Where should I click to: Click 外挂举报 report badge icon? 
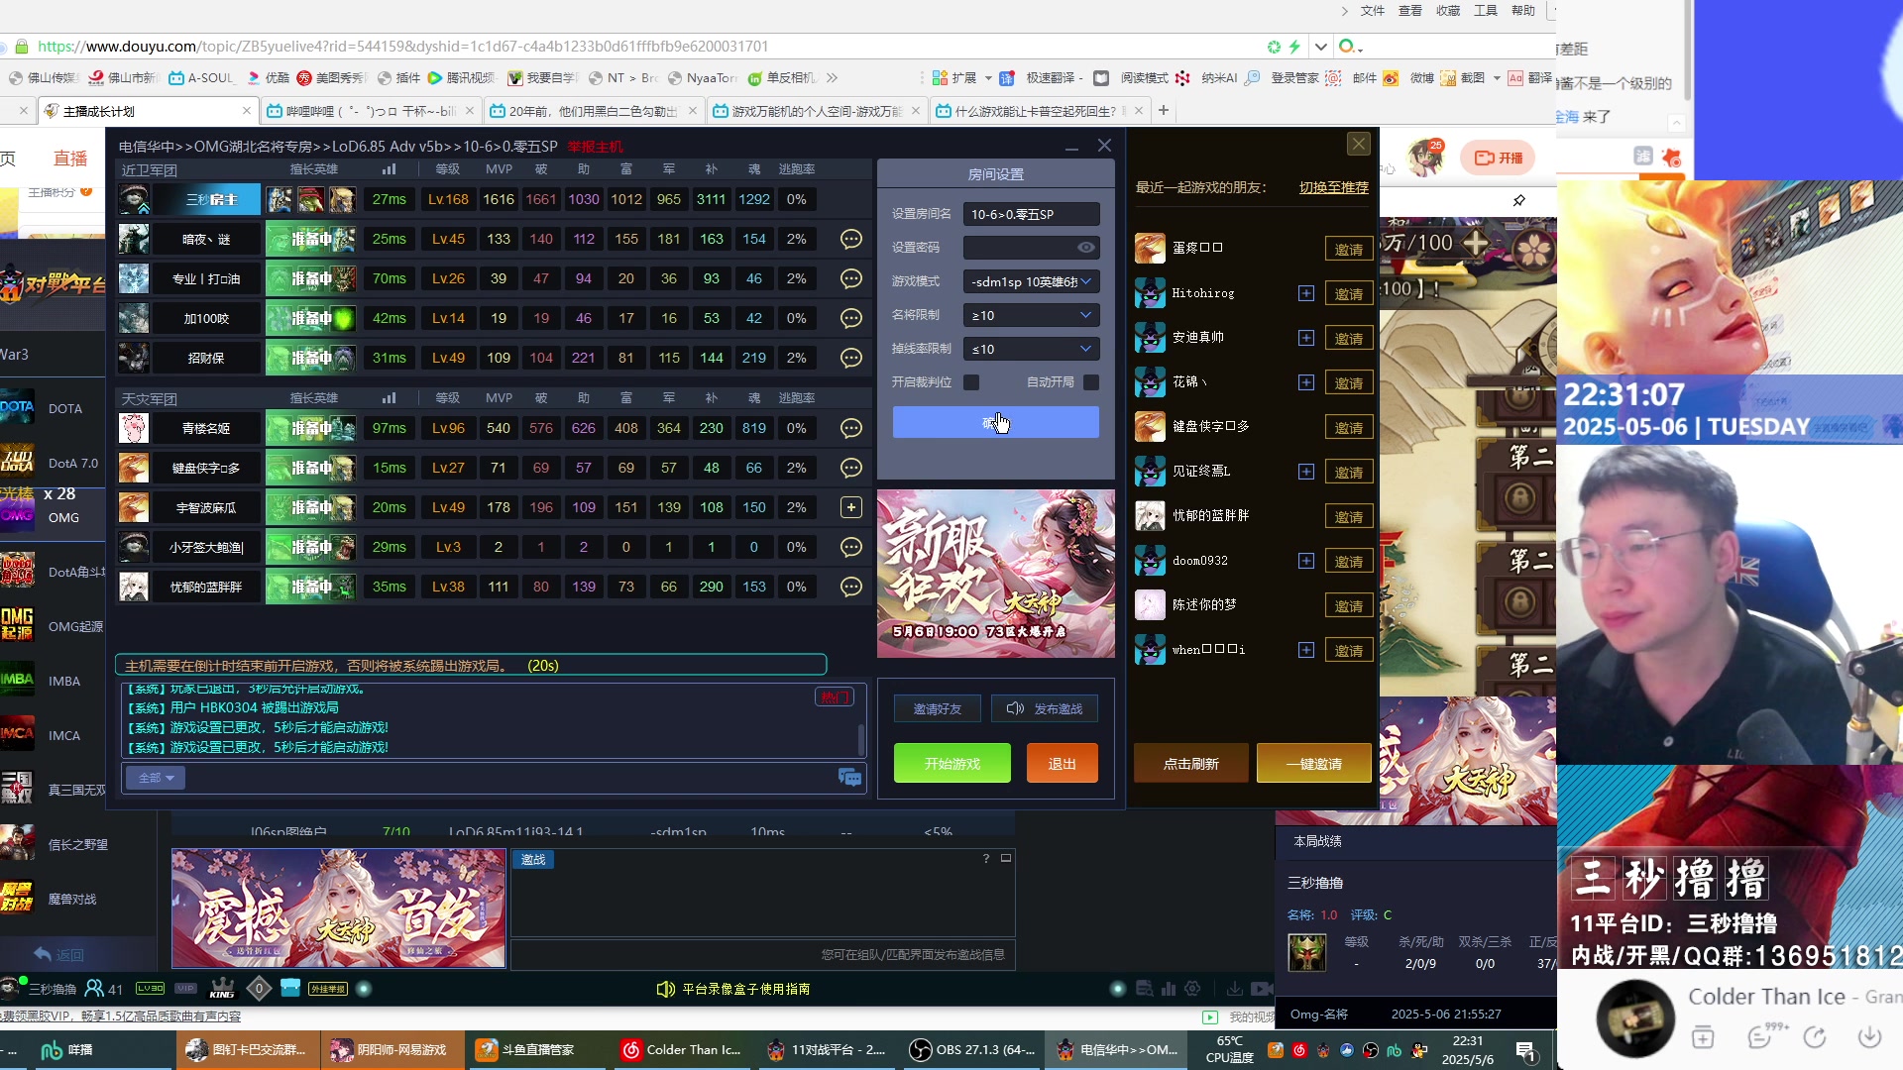(x=327, y=989)
